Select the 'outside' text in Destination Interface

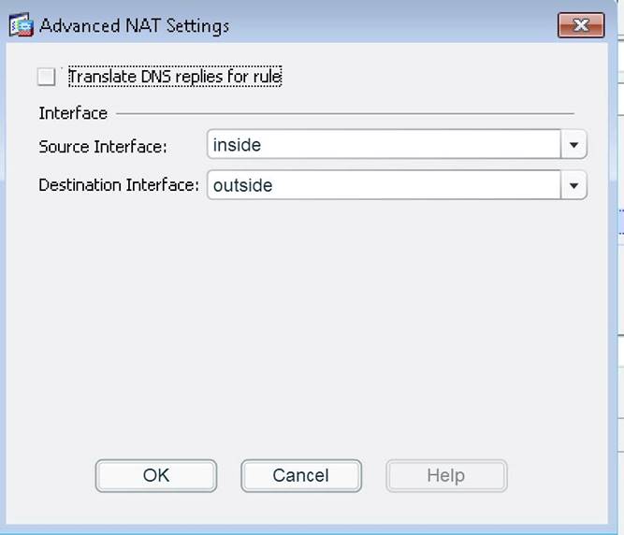click(x=242, y=185)
